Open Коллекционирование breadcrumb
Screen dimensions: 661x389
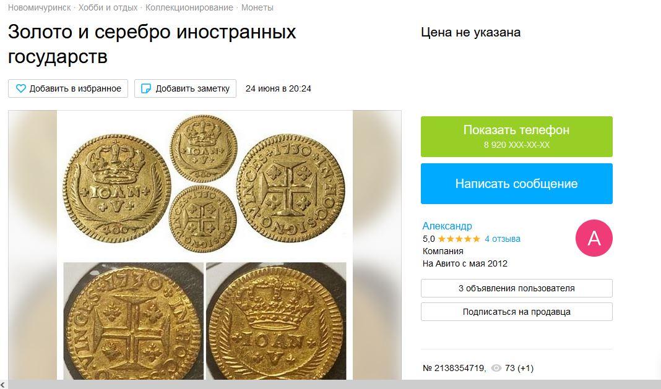pos(189,7)
